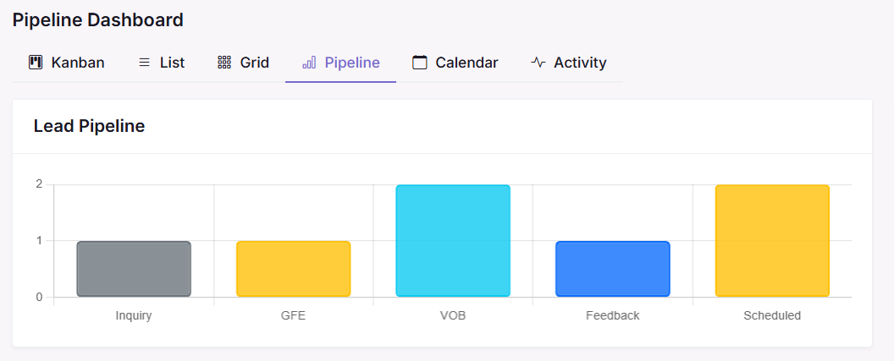894x361 pixels.
Task: Click the yellow GFE bar
Action: coord(293,269)
